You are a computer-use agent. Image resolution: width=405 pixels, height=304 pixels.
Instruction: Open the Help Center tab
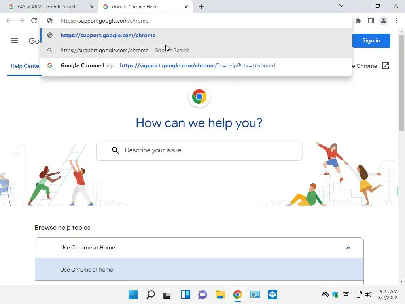(25, 66)
